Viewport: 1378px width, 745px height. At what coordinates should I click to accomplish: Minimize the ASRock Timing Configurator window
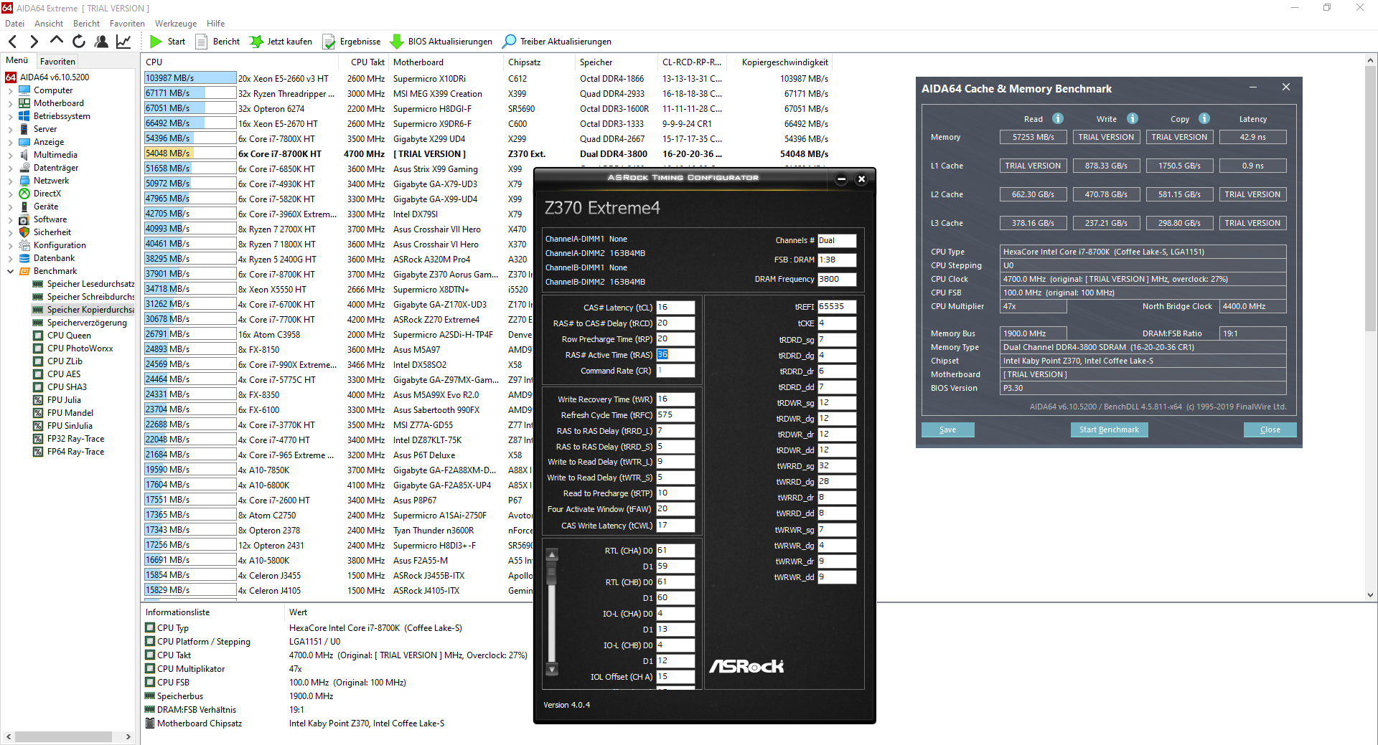tap(841, 179)
